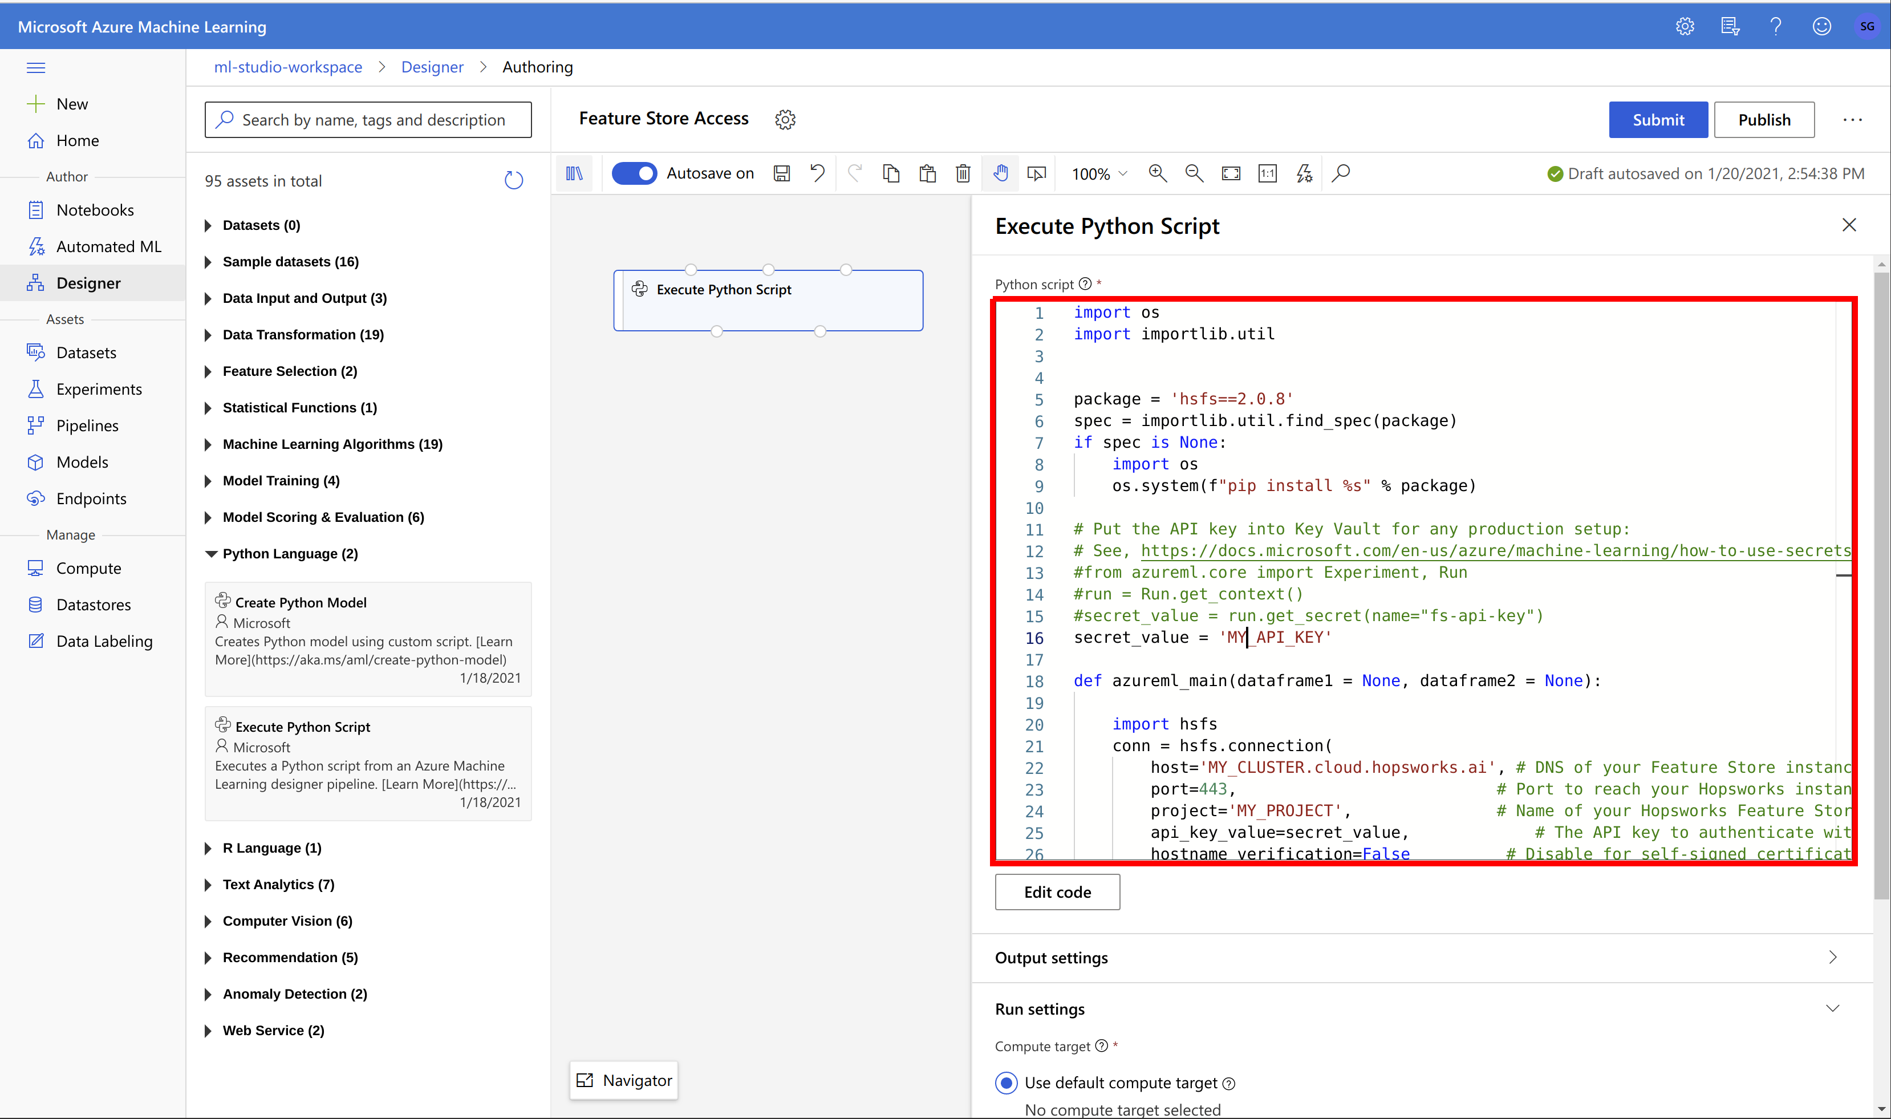Click the pipeline settings gear icon
1891x1119 pixels.
(x=786, y=119)
